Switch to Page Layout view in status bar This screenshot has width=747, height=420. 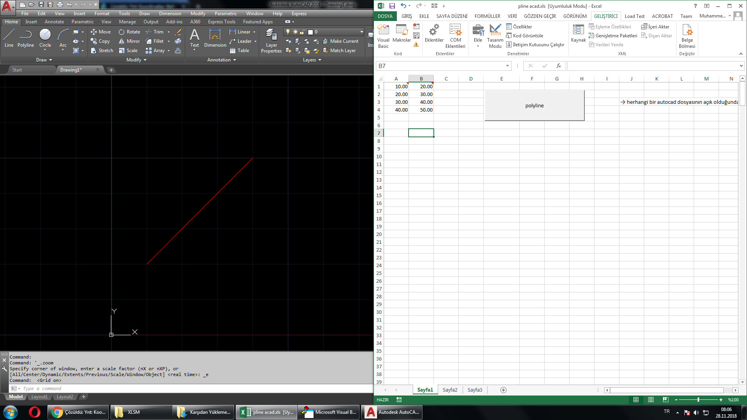click(651, 400)
